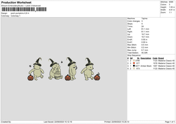This screenshot has height=124, width=176.
Task: Click stitch count 4277
Action: coord(138,66)
